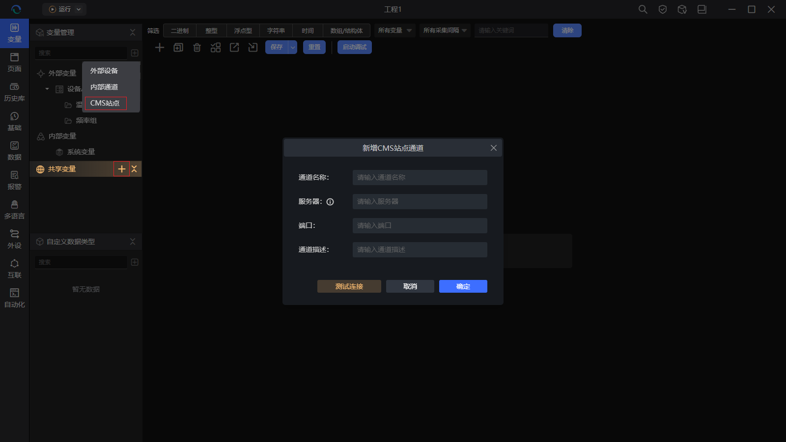The image size is (786, 442).
Task: Click the 通道名称 input field
Action: click(420, 177)
